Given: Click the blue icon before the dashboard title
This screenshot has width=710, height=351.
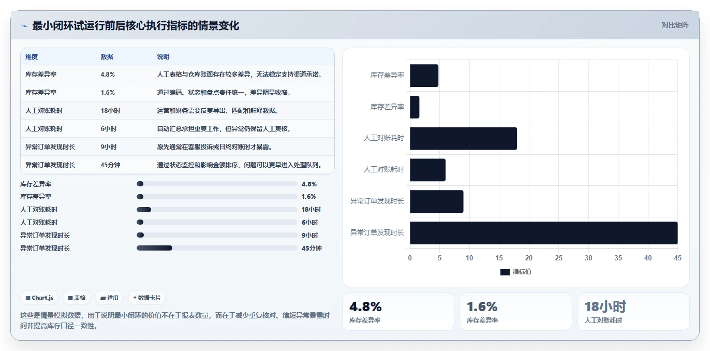Looking at the screenshot, I should click(24, 26).
